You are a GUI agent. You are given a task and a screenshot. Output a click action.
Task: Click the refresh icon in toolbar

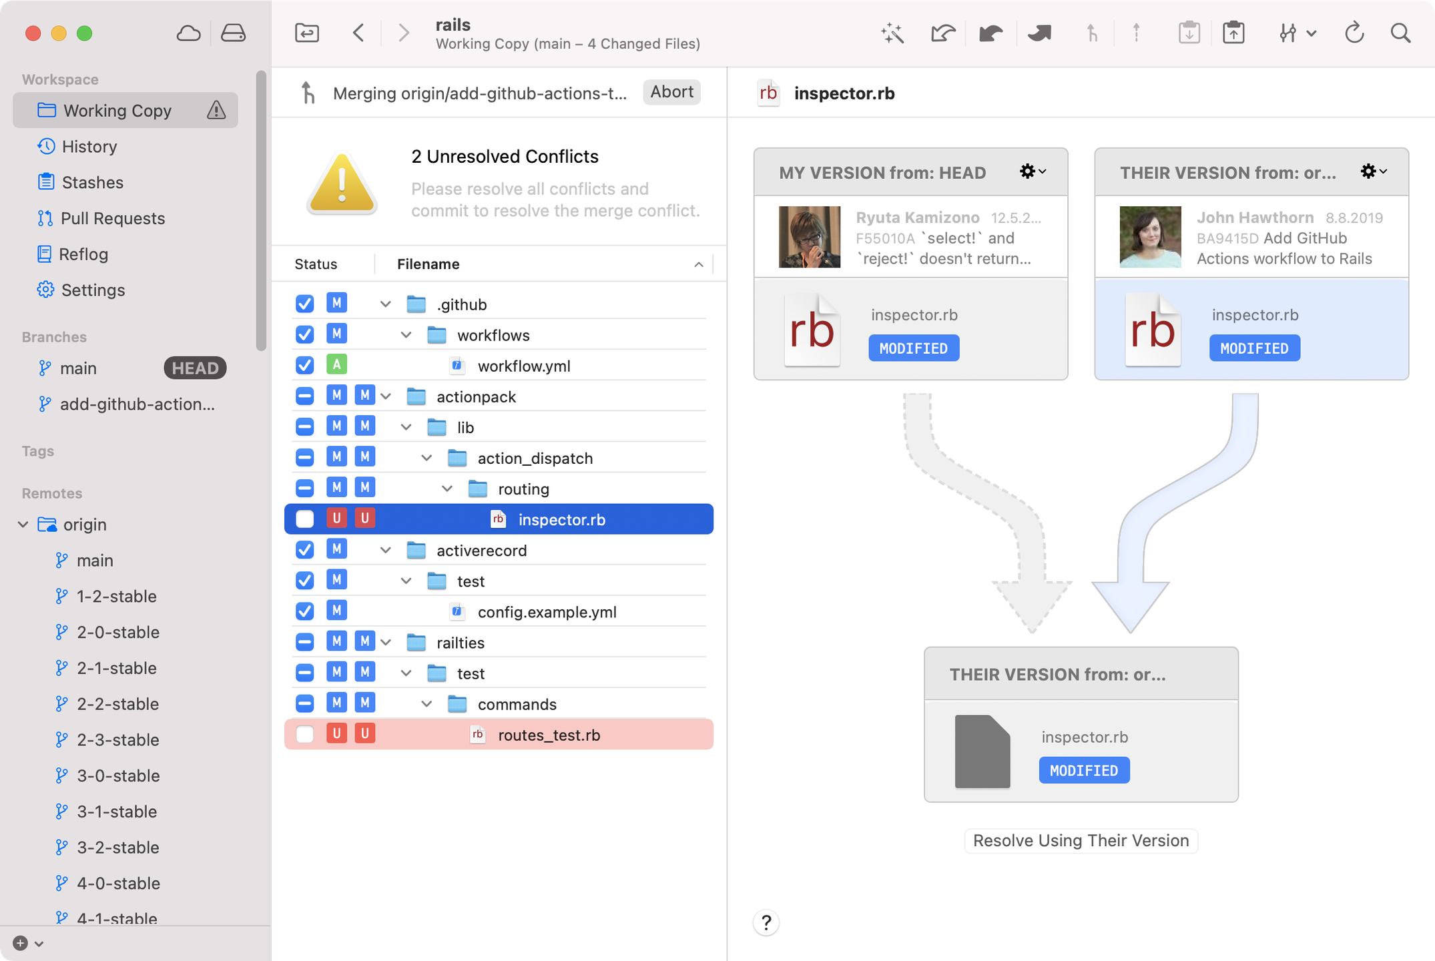(1354, 33)
